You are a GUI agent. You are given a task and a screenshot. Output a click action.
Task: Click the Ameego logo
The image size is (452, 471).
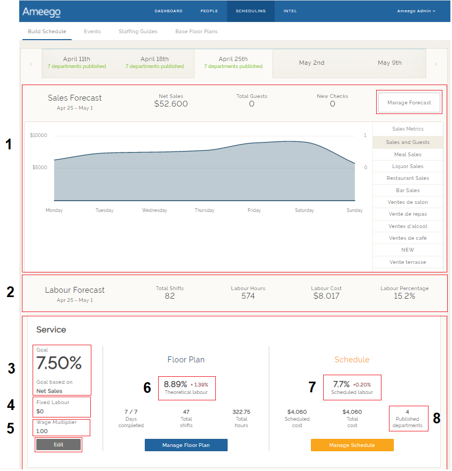coord(41,11)
